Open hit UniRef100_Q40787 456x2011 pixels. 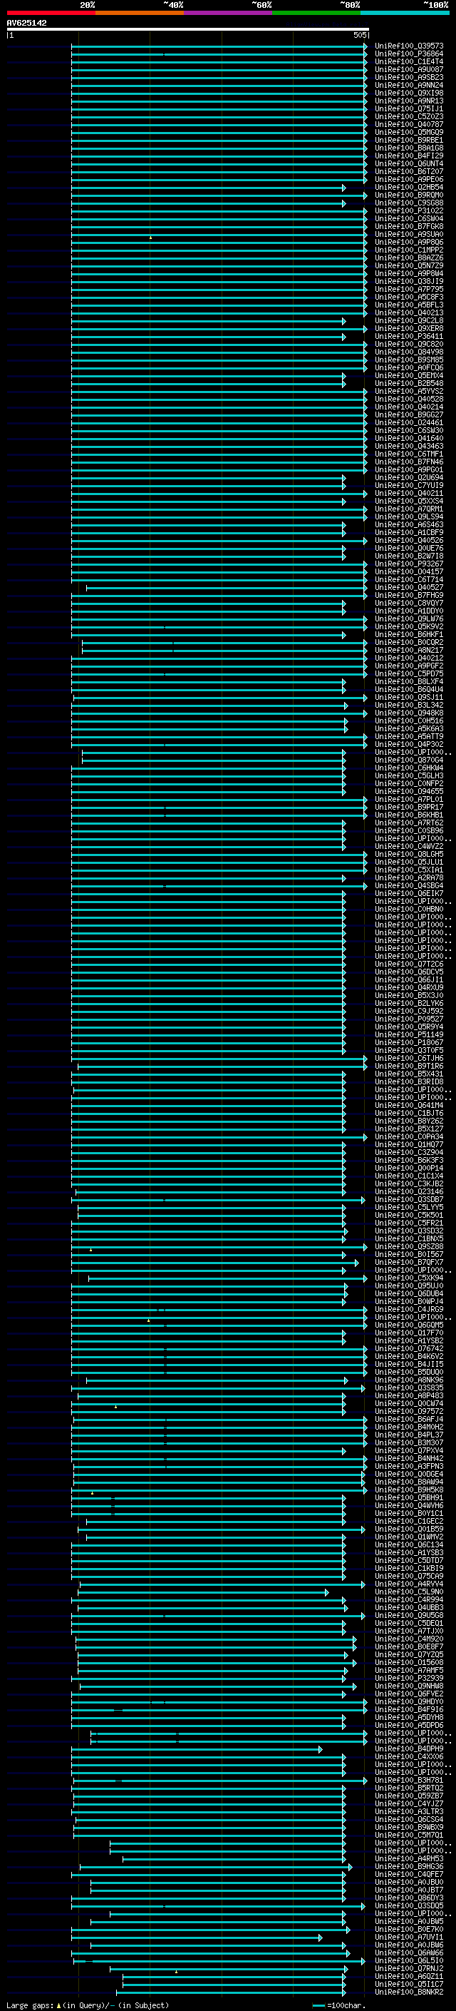(408, 124)
